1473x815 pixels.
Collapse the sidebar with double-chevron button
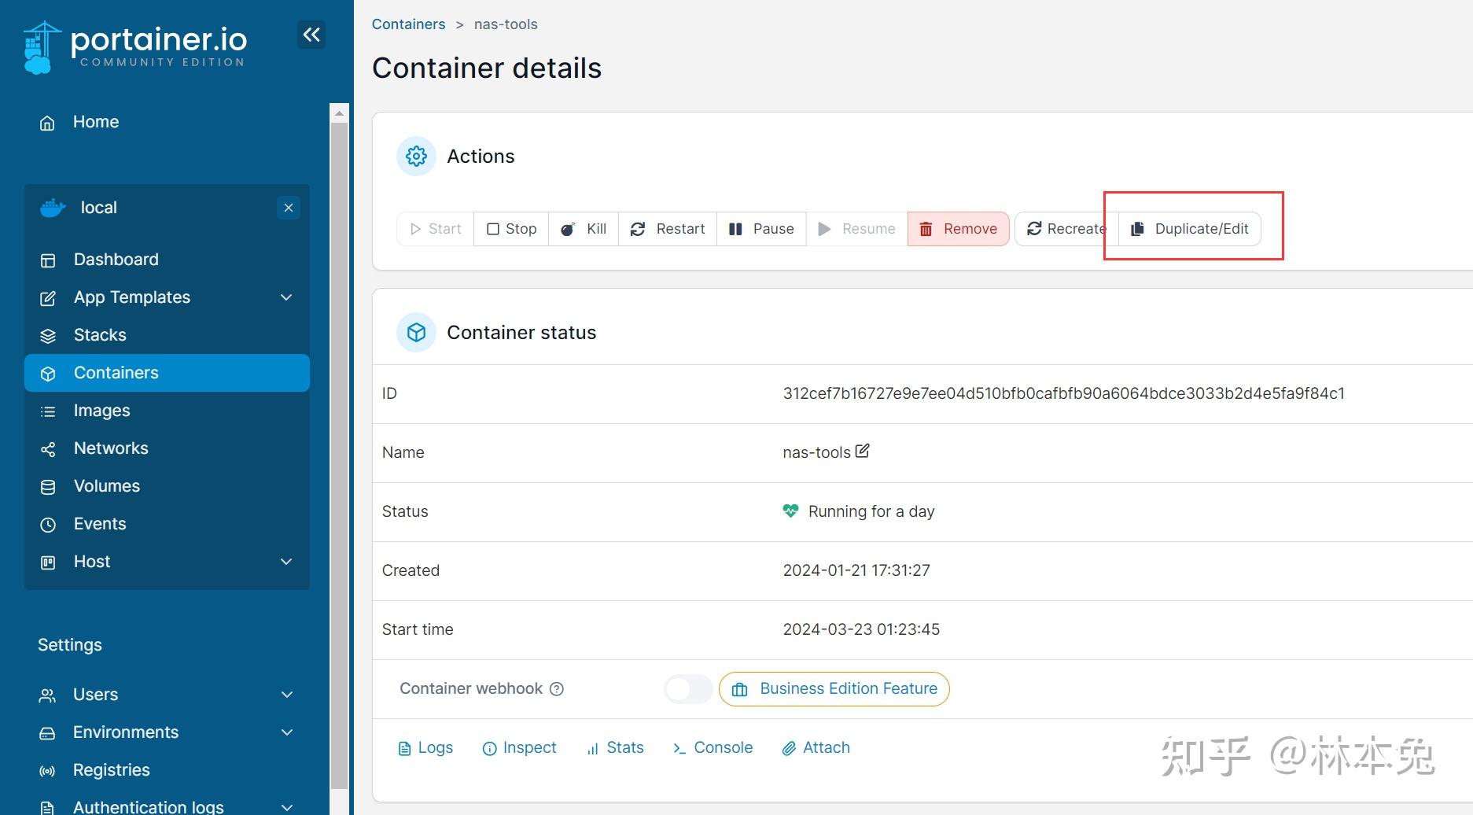pos(311,35)
